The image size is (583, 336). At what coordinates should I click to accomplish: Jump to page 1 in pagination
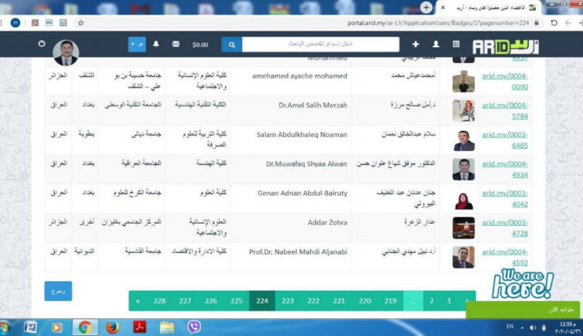point(449,301)
